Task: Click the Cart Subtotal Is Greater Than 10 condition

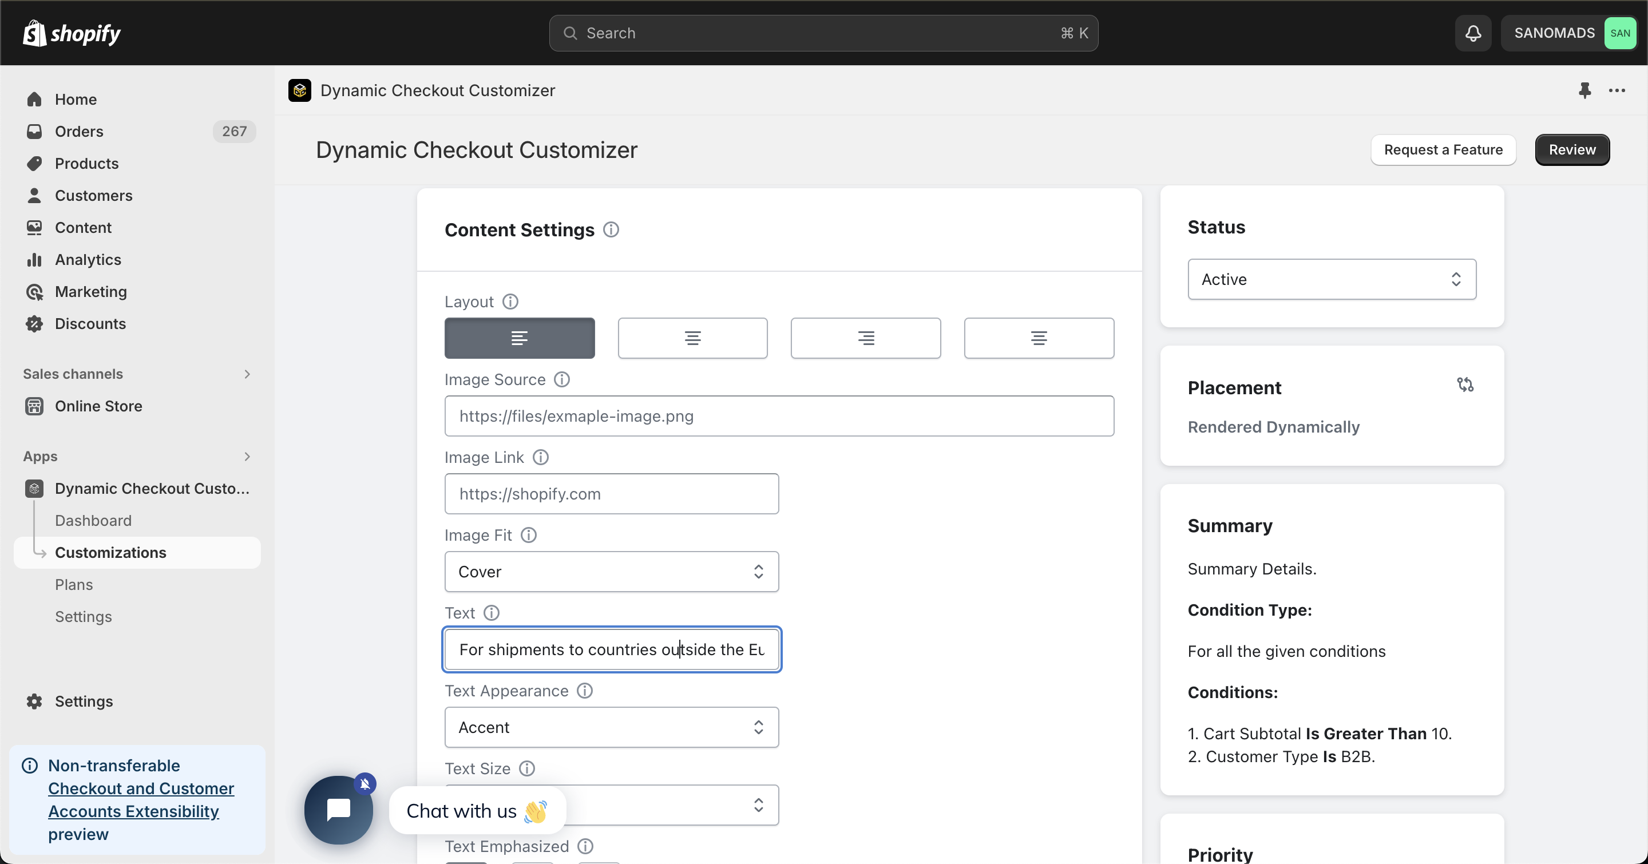Action: pyautogui.click(x=1320, y=734)
